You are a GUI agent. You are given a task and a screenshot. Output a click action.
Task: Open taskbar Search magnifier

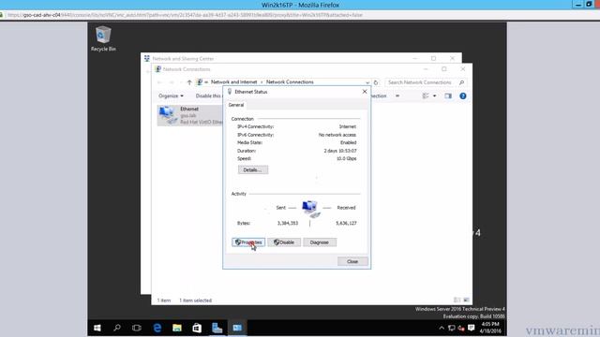pos(117,328)
